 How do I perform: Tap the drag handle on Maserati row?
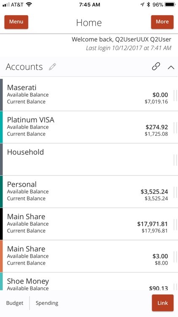pos(175,95)
